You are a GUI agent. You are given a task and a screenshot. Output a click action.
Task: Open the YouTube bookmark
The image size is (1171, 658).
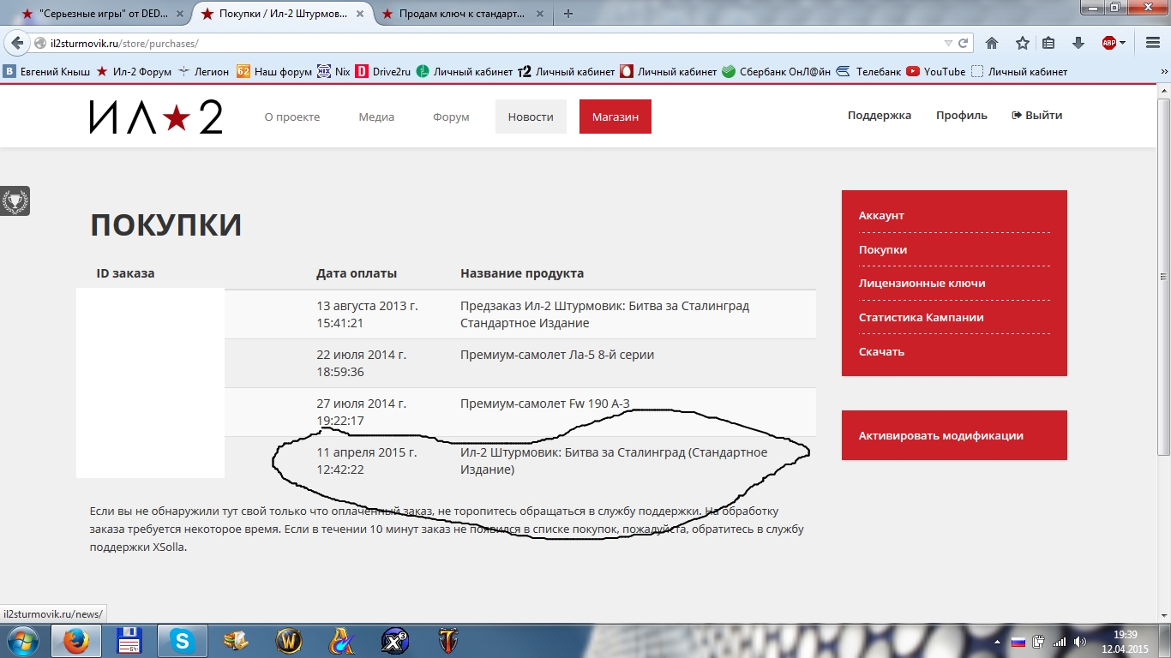coord(935,72)
